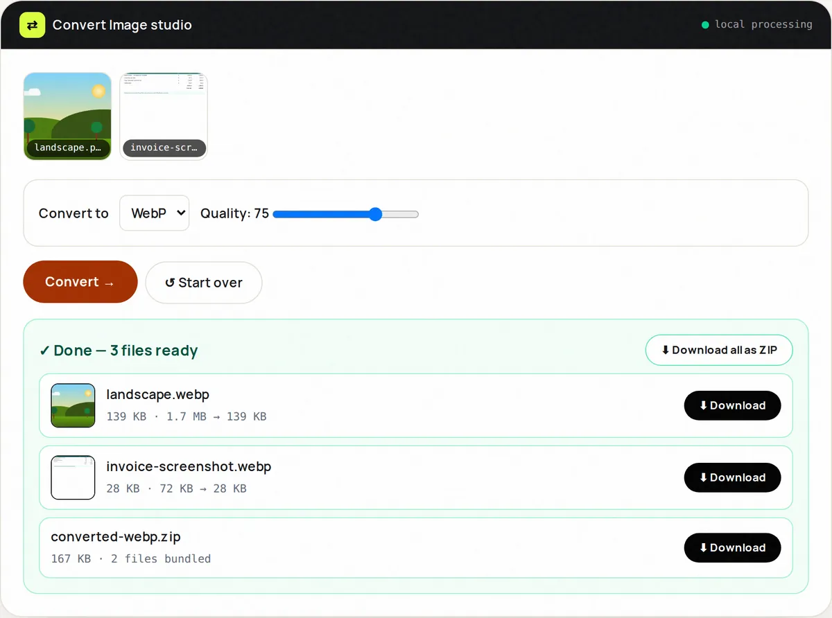Open the invoice-screenshot.webp result thumbnail

tap(73, 477)
